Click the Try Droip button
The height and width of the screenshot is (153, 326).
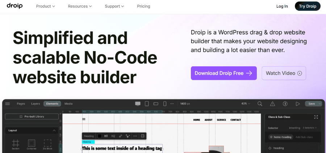pyautogui.click(x=308, y=6)
